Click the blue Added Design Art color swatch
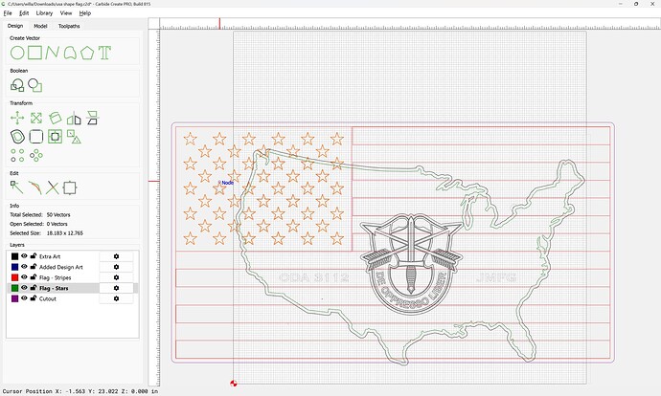This screenshot has width=661, height=396. [14, 267]
